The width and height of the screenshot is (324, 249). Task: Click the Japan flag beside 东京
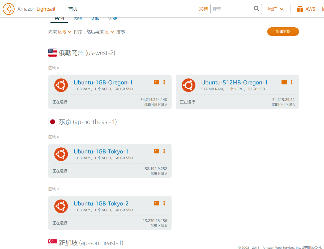53,122
